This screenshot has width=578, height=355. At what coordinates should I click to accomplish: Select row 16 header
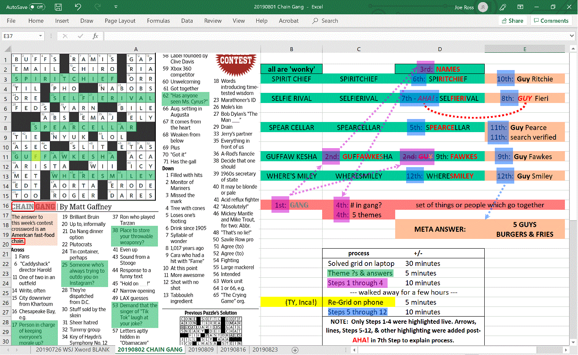(5, 205)
